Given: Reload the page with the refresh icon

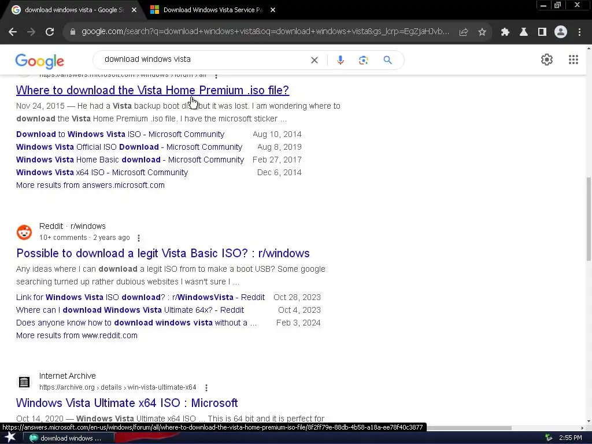Looking at the screenshot, I should pos(50,32).
